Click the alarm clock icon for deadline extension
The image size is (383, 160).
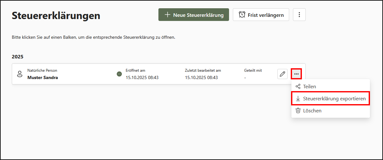242,15
